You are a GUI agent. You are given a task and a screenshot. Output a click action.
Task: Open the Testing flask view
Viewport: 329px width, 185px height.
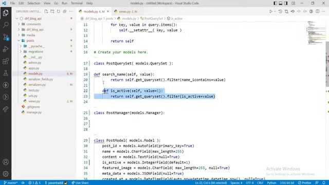pyautogui.click(x=6, y=73)
